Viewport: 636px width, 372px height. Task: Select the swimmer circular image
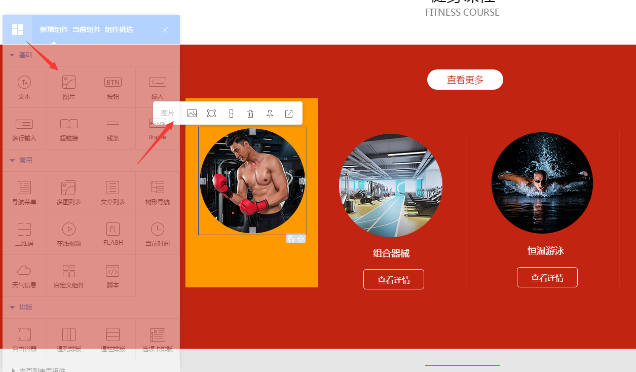click(542, 183)
